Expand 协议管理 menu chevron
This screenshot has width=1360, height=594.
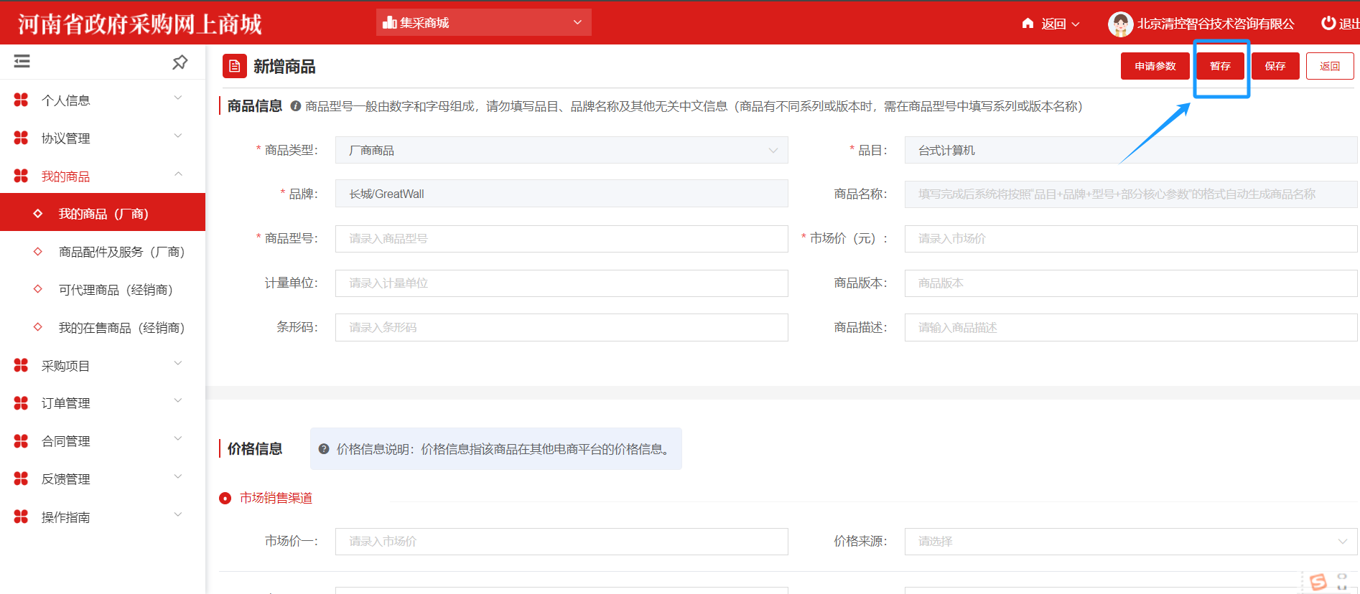point(179,136)
